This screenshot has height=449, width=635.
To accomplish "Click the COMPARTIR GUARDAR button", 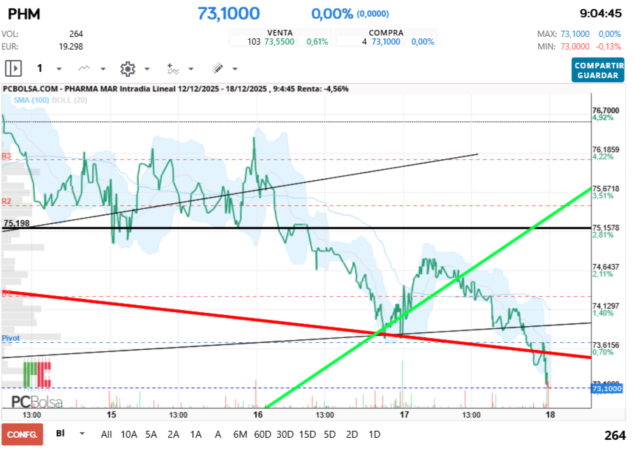I will [598, 70].
